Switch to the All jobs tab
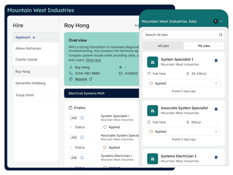The width and height of the screenshot is (233, 175). (163, 46)
